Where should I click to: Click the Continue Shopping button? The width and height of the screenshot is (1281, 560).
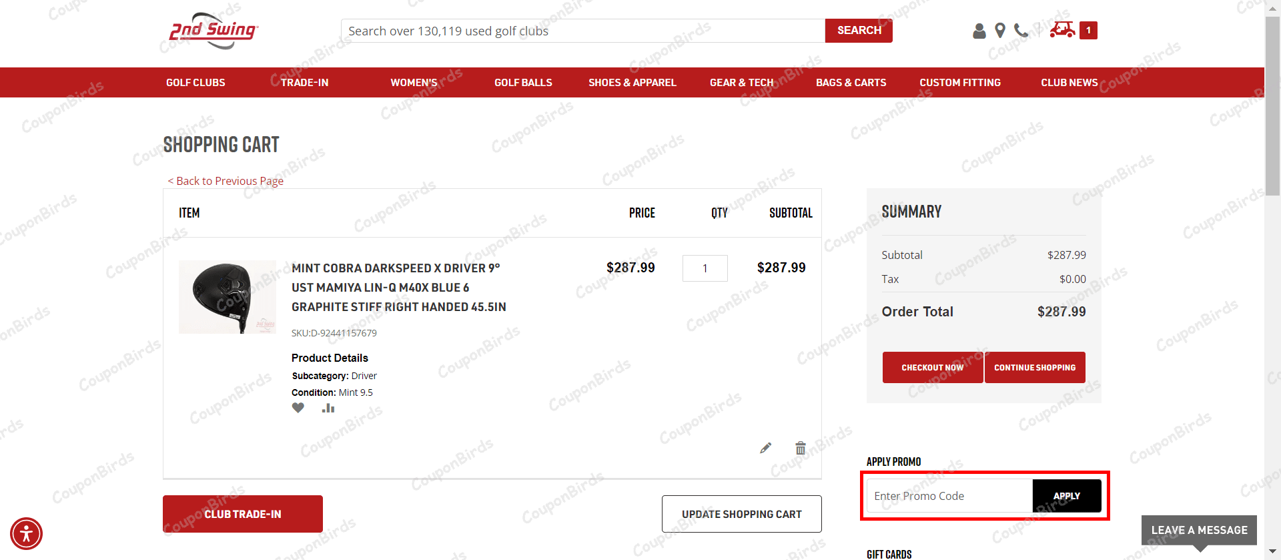[1035, 367]
